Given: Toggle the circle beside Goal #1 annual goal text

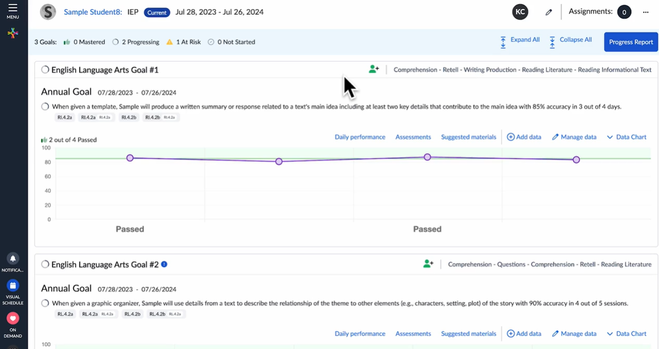Looking at the screenshot, I should coord(45,106).
